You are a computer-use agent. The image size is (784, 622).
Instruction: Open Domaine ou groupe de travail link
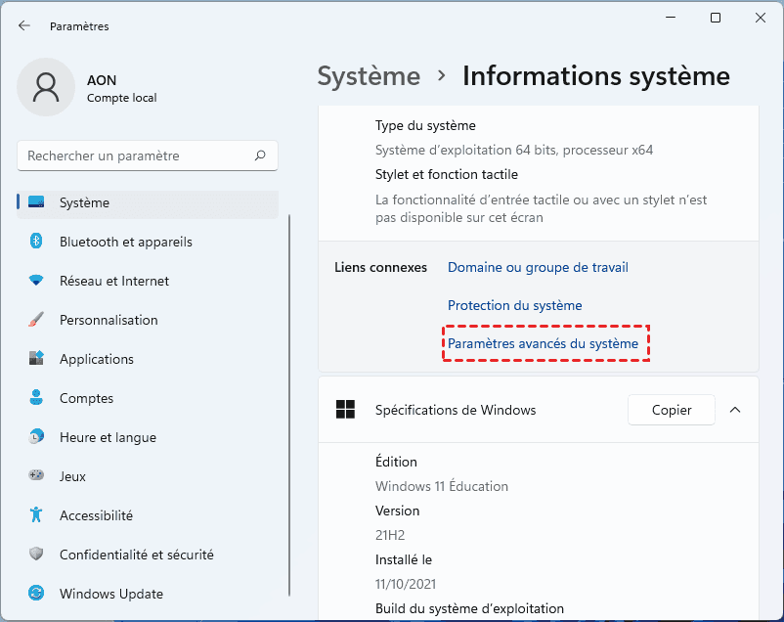[538, 267]
